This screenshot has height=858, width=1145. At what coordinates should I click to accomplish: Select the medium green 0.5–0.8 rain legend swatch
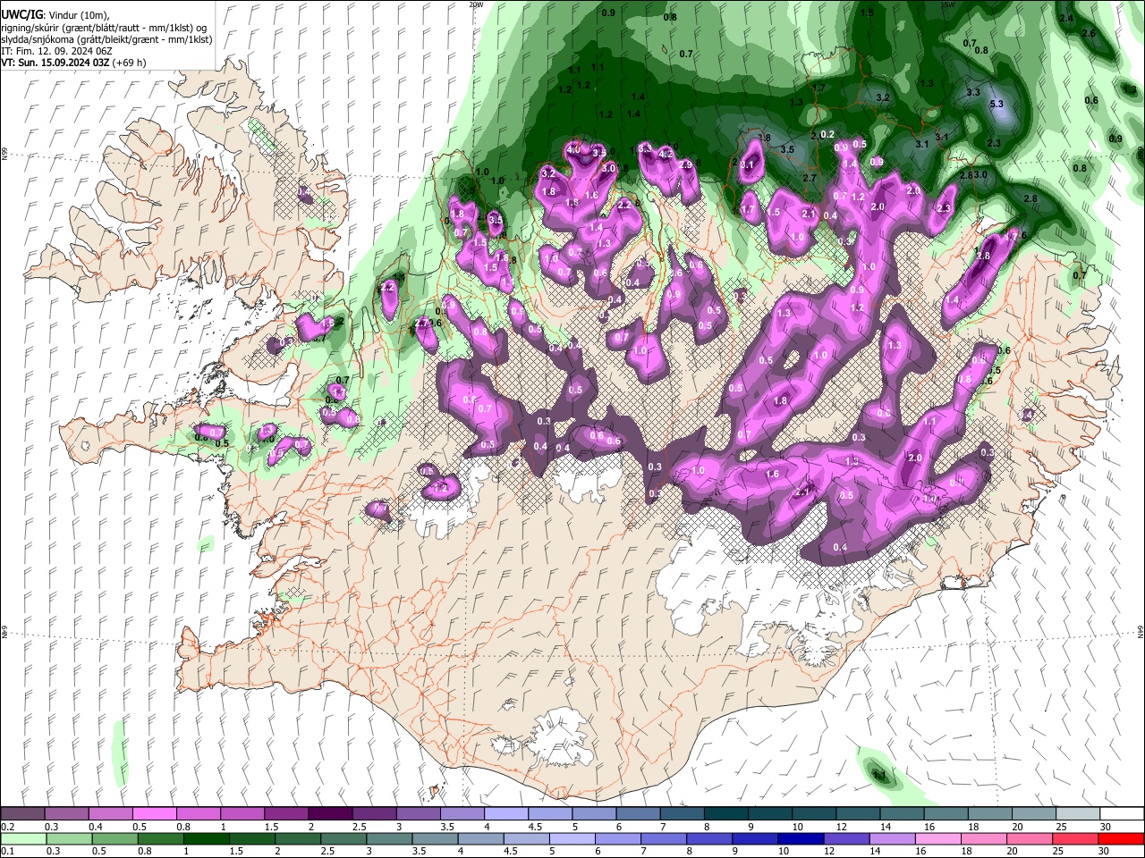[x=115, y=838]
